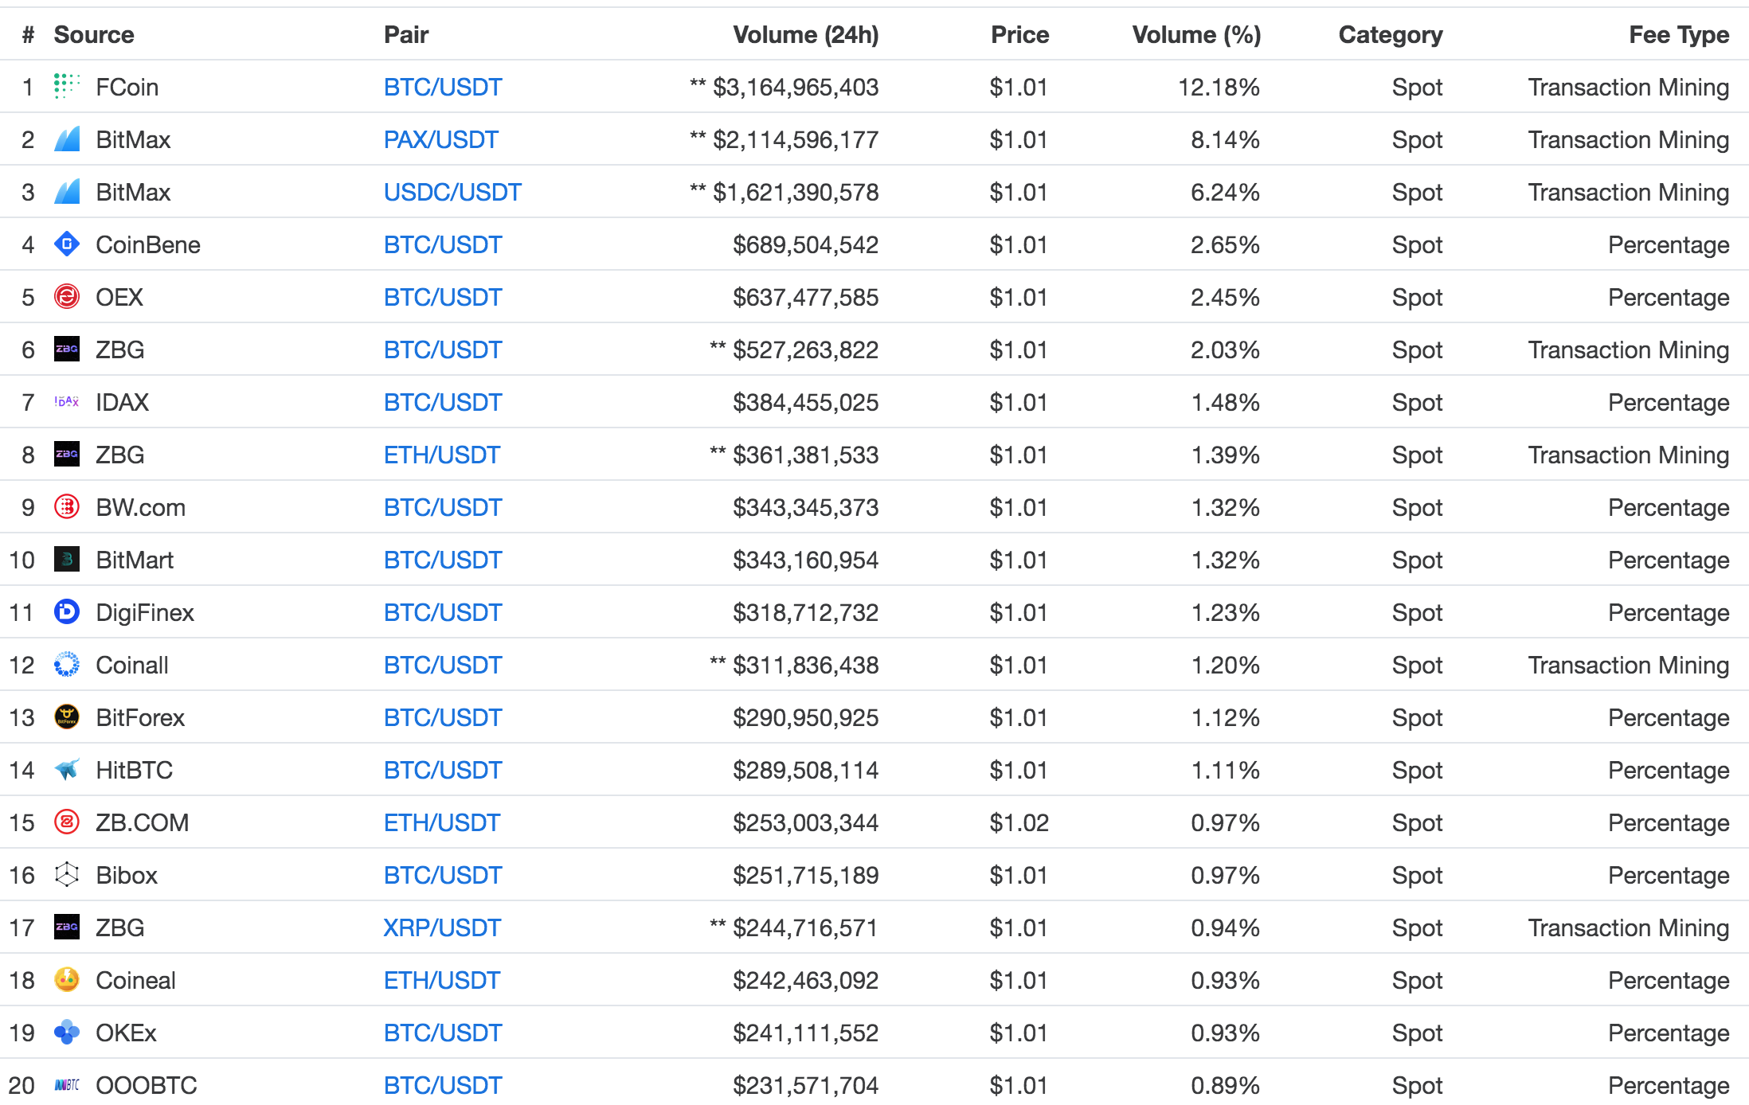Open the OEX source name
The image size is (1749, 1105).
tap(119, 297)
